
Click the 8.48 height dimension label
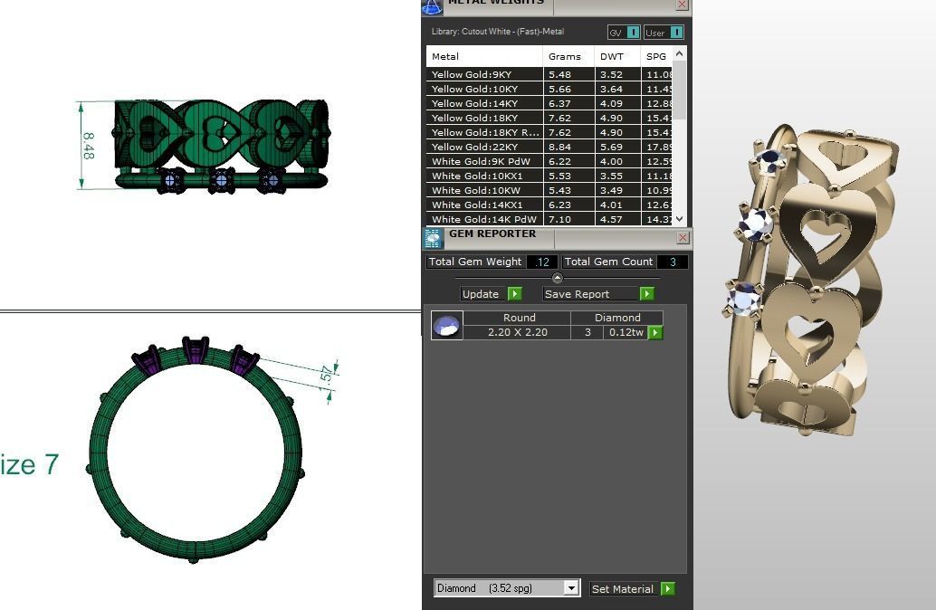[x=89, y=147]
